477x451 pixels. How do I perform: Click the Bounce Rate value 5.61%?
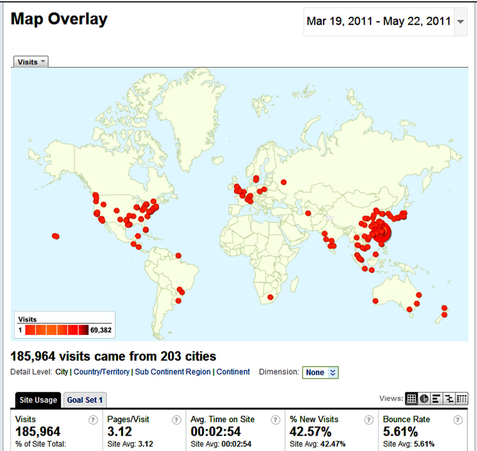(400, 431)
